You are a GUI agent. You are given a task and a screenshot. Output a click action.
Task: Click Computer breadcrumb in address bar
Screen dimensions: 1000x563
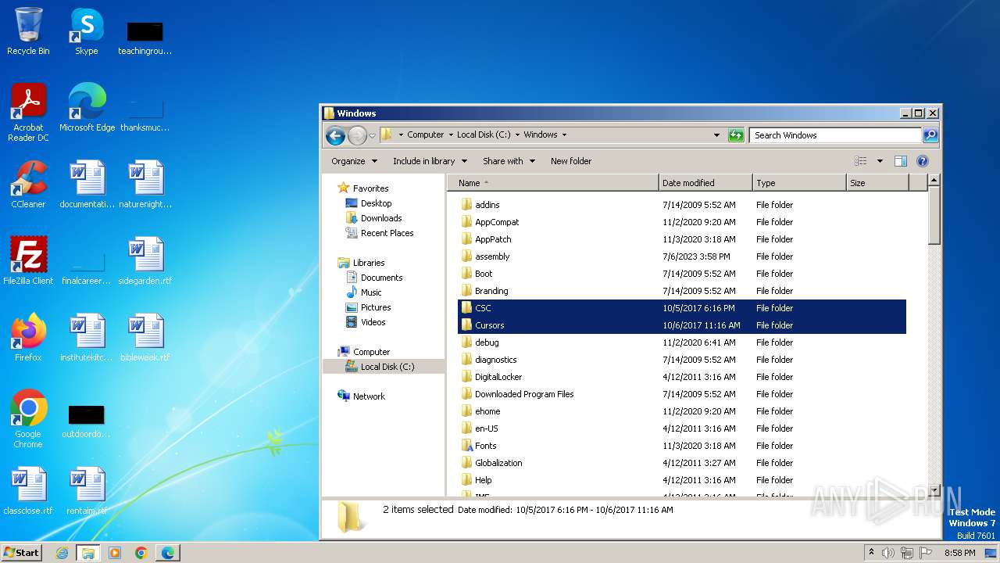(x=425, y=134)
